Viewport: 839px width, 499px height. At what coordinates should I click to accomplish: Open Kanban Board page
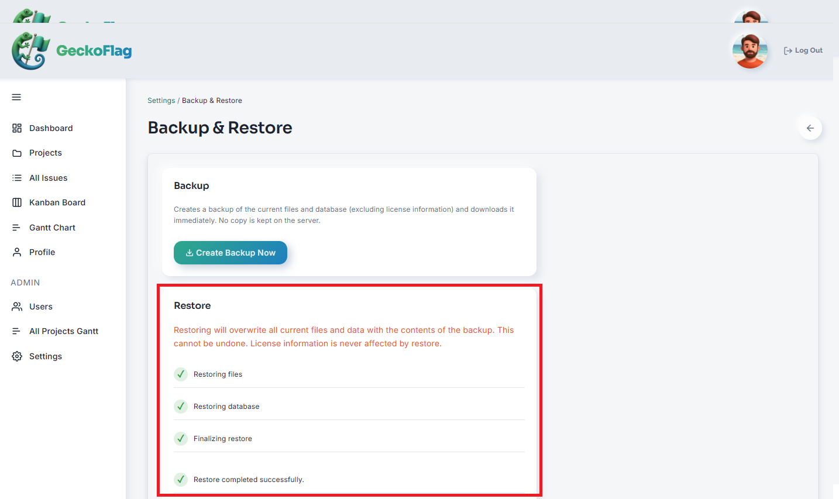[x=57, y=202]
